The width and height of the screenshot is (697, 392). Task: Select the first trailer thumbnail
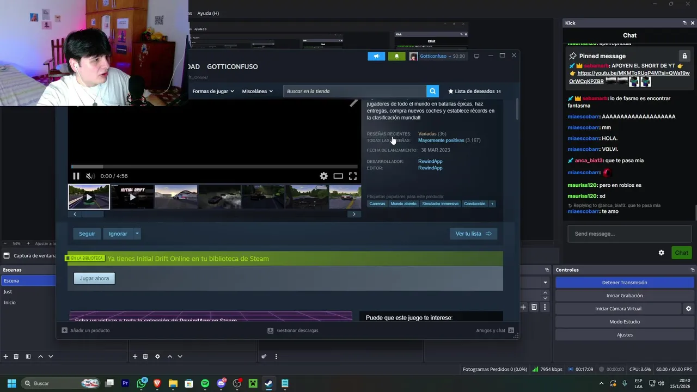point(89,197)
